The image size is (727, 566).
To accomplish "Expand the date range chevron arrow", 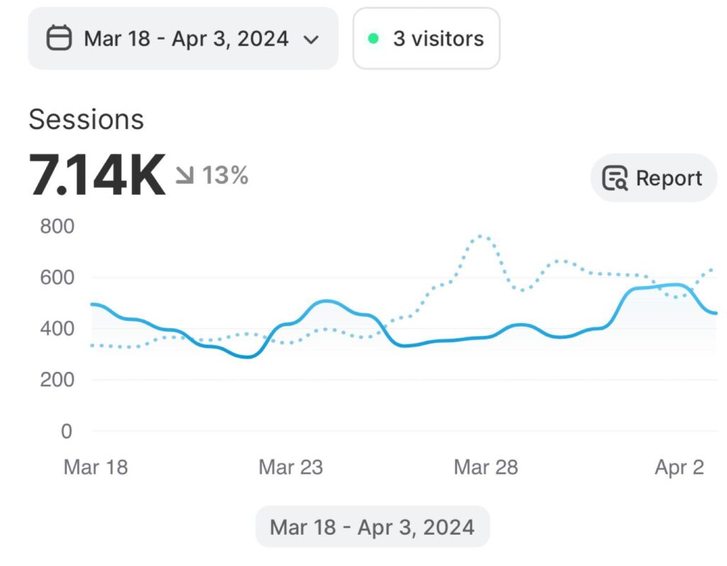I will pos(310,39).
